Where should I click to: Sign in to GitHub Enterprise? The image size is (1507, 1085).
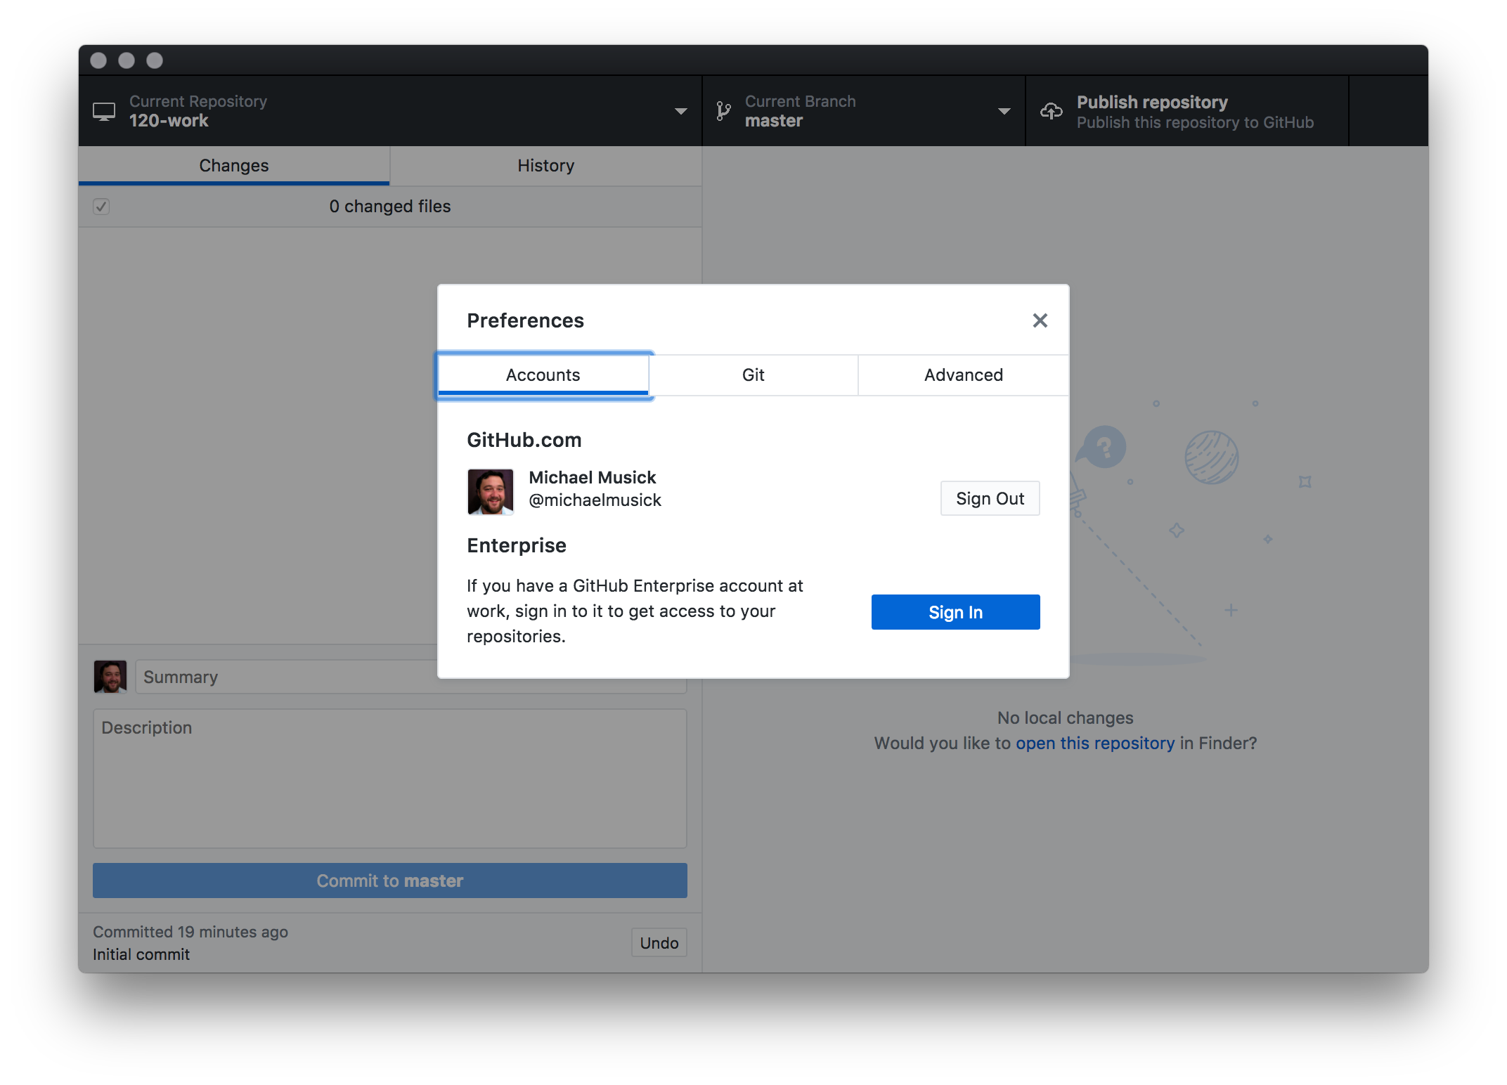coord(955,612)
